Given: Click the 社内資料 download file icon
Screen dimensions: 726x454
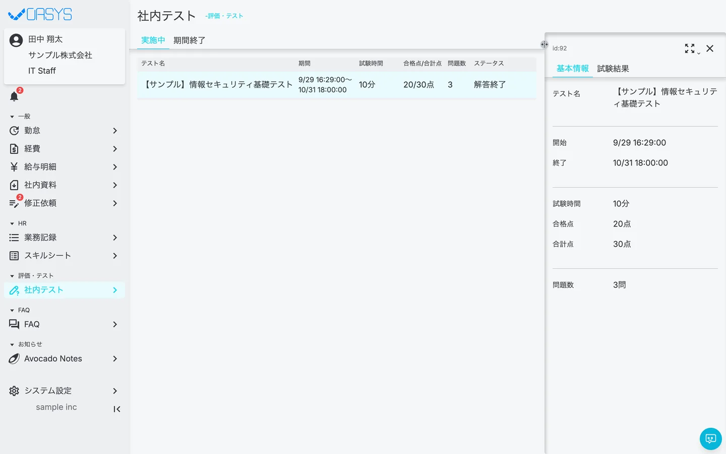Looking at the screenshot, I should (x=14, y=185).
